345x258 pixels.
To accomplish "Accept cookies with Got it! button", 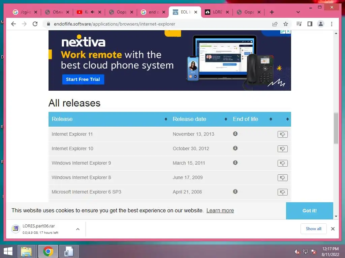I will coord(309,211).
